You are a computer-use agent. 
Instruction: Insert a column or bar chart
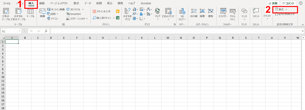pos(135,9)
